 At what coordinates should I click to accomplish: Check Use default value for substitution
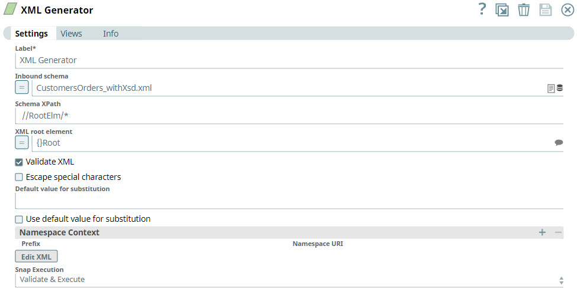coord(19,219)
